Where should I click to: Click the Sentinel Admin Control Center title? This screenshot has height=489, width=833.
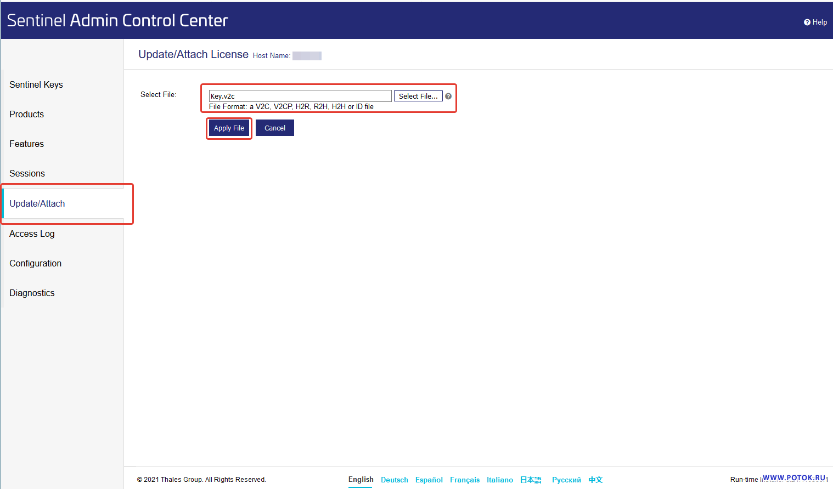point(117,20)
